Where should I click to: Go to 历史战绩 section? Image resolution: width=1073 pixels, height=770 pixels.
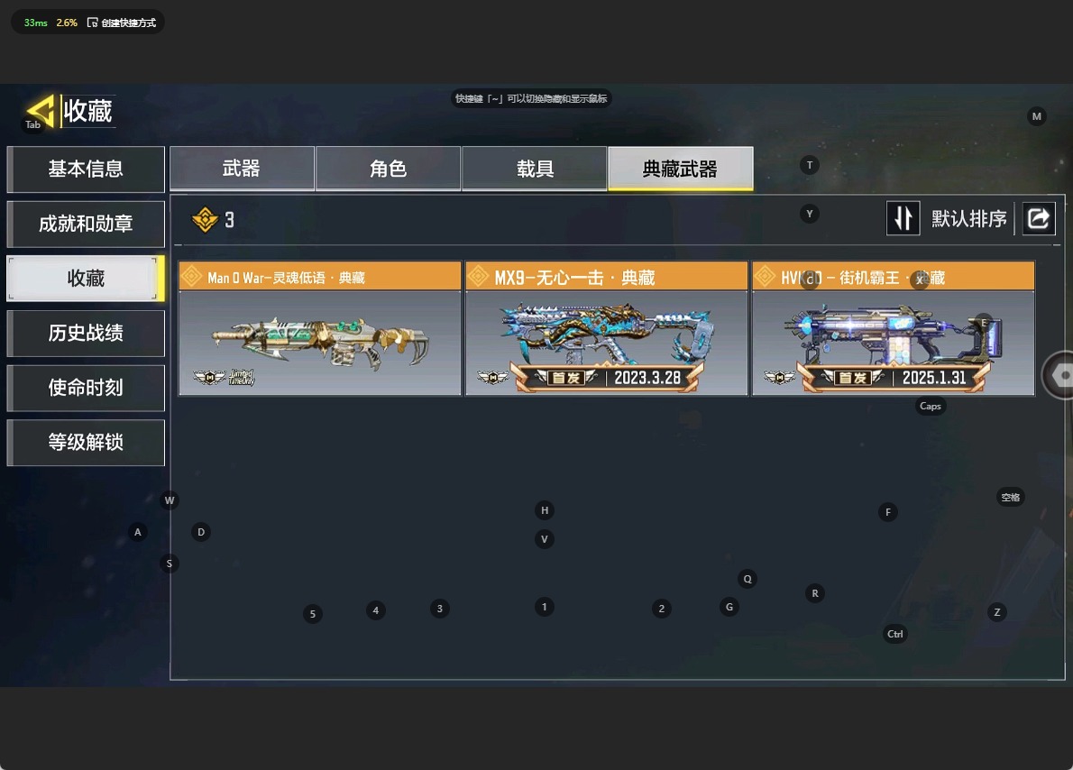coord(86,334)
